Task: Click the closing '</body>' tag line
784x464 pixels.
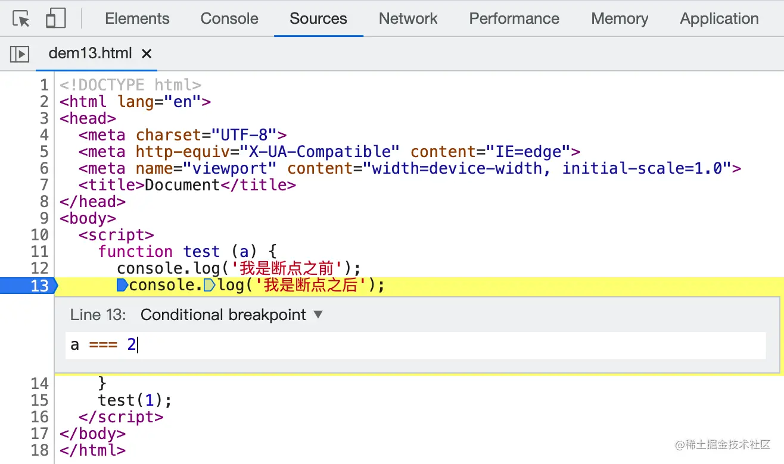Action: click(x=92, y=434)
